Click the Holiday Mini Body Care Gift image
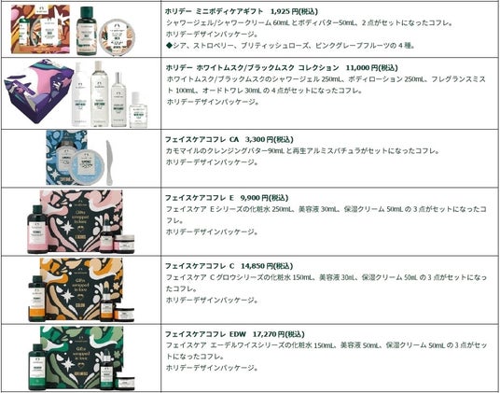The height and width of the screenshot is (393, 500). (x=72, y=30)
